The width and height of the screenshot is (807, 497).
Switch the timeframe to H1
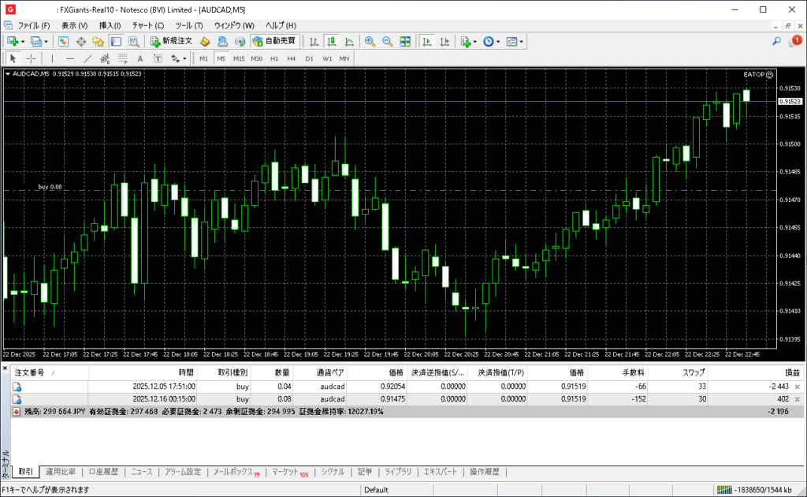tap(274, 58)
